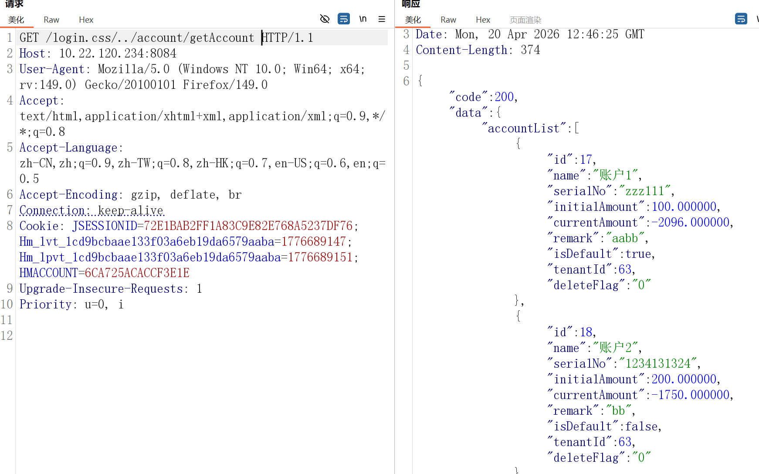
Task: Click the currentAmount value -2096.000000
Action: coord(690,223)
